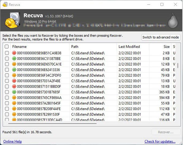Click orange status icon for 000100000005B56D6570CA1E

pyautogui.click(x=14, y=64)
